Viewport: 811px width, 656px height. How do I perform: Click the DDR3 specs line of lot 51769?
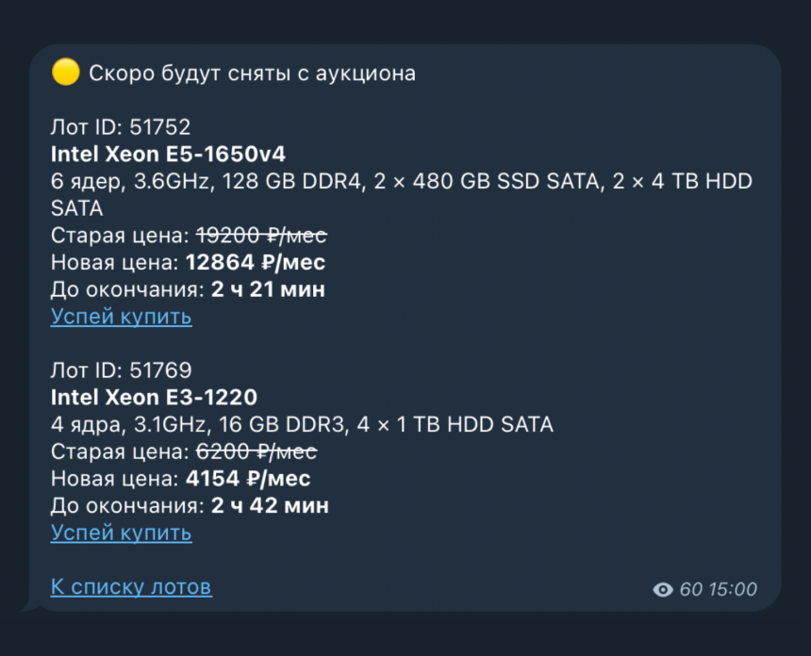pyautogui.click(x=301, y=424)
